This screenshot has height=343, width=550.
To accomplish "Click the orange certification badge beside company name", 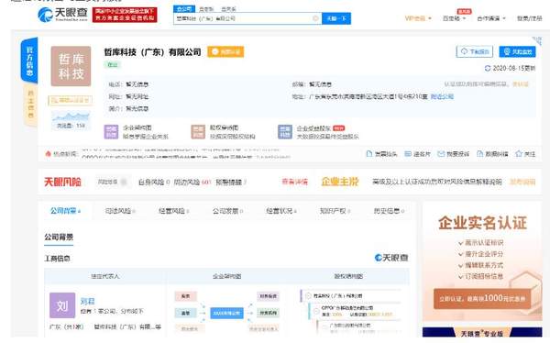I will pos(225,52).
